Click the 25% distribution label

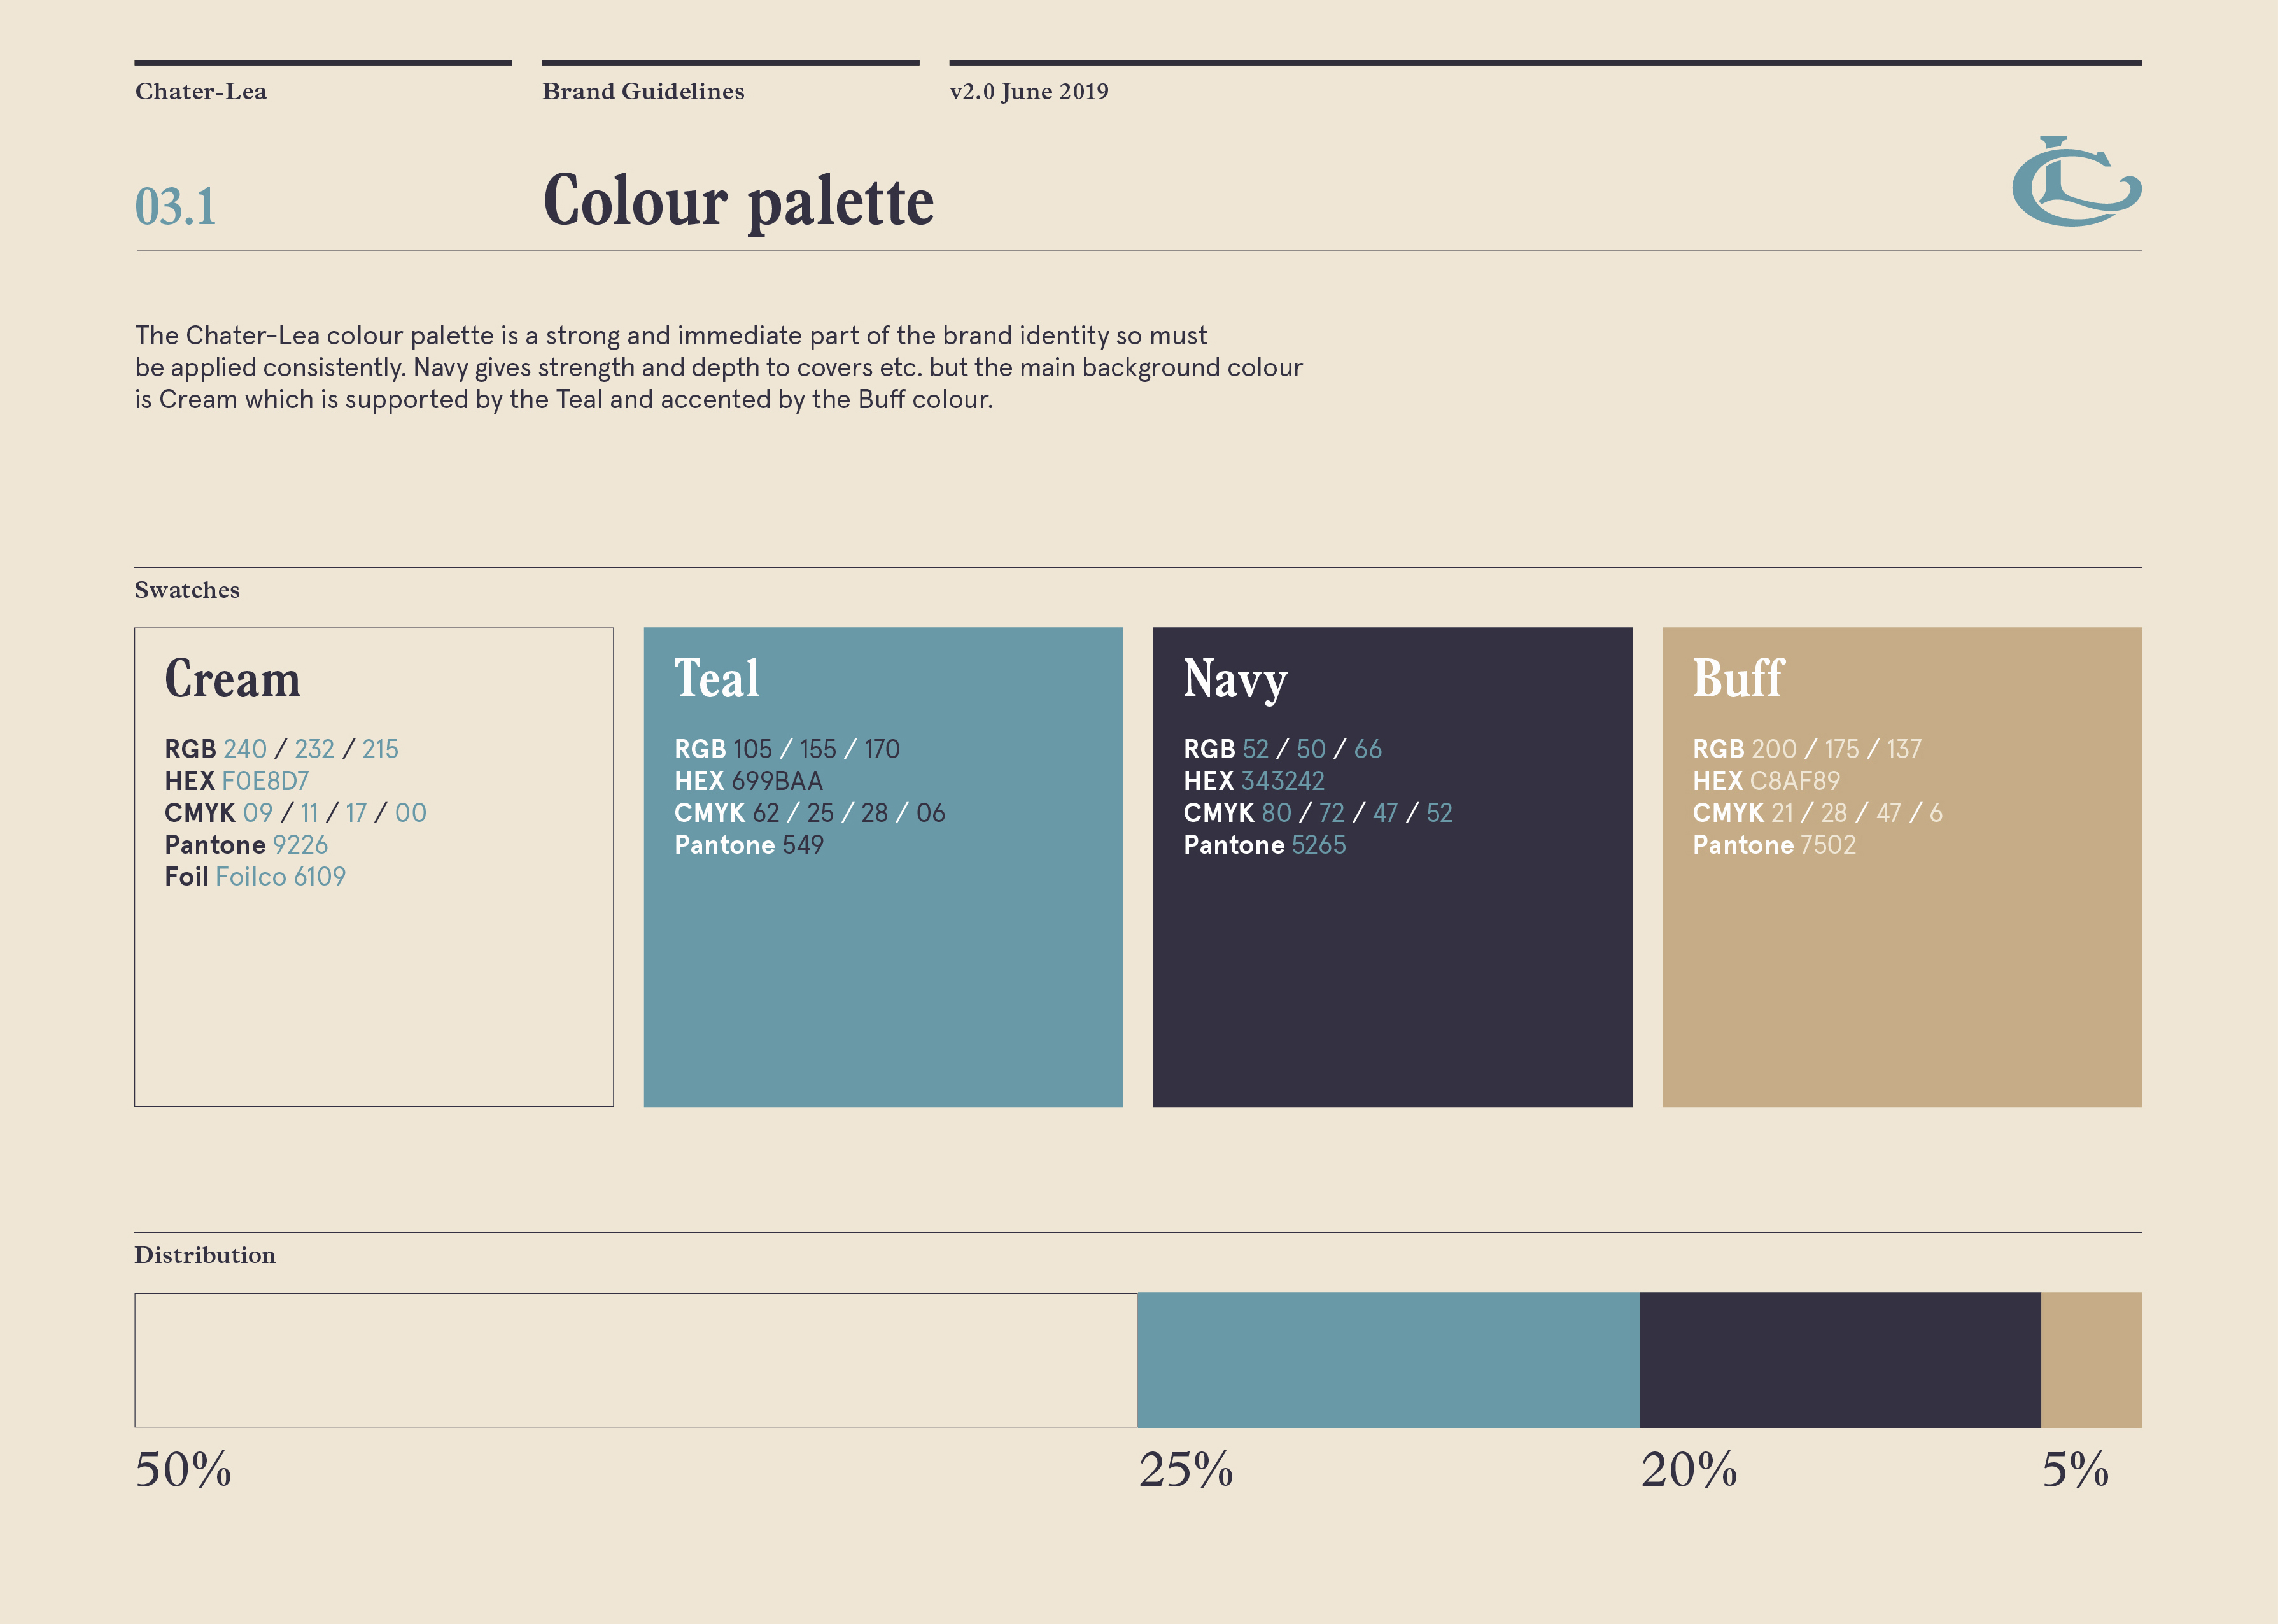coord(1186,1470)
